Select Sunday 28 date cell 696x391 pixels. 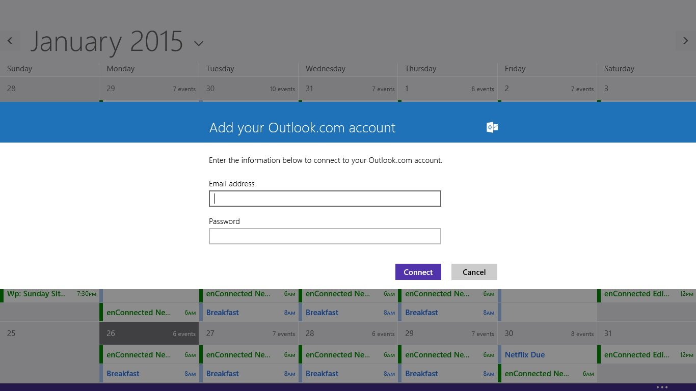pyautogui.click(x=49, y=89)
